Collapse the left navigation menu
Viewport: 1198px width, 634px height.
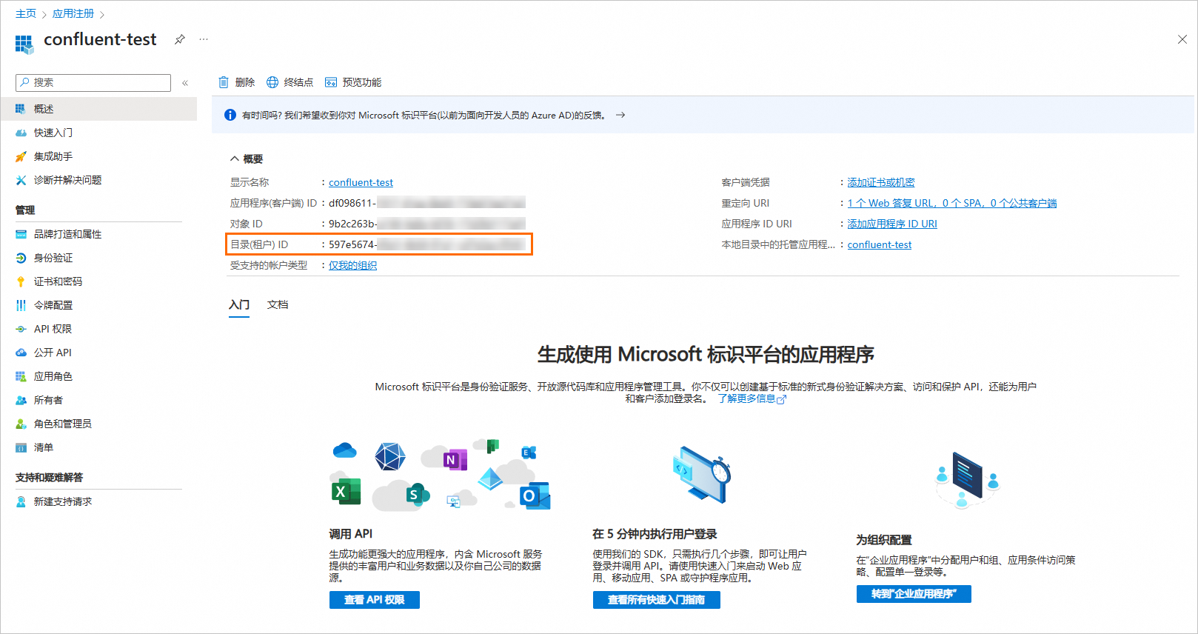click(x=185, y=83)
